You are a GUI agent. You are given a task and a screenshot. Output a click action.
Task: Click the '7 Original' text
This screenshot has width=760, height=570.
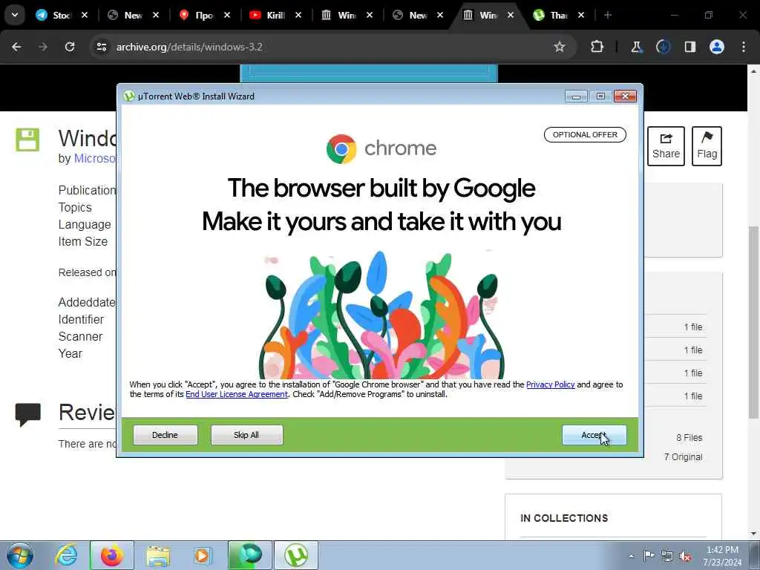coord(683,457)
